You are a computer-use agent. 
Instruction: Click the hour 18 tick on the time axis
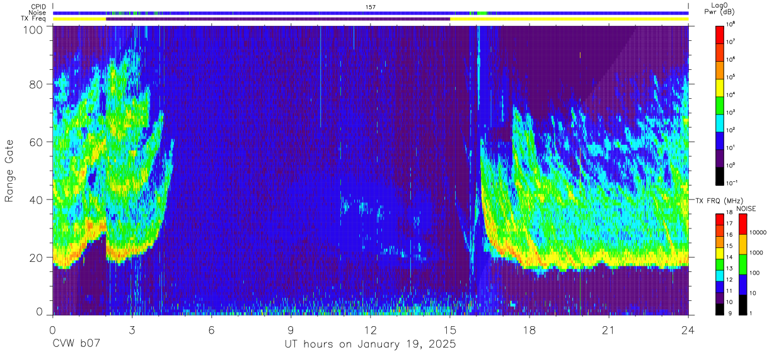529,329
